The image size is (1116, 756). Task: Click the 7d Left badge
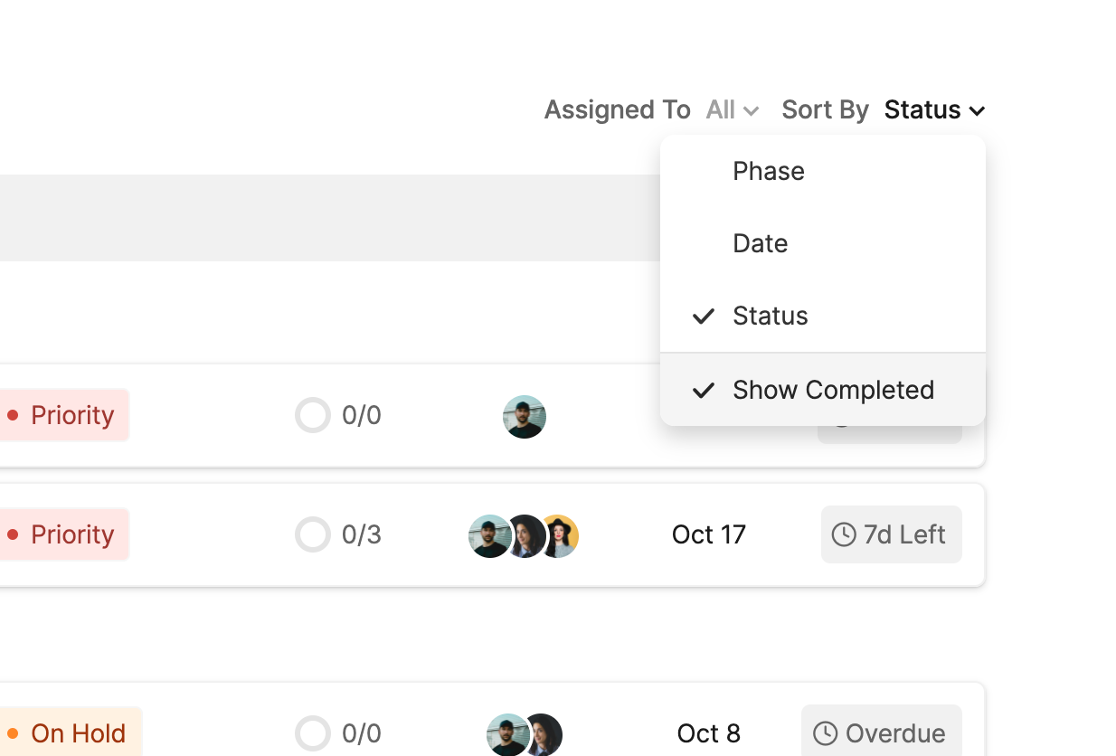(892, 534)
